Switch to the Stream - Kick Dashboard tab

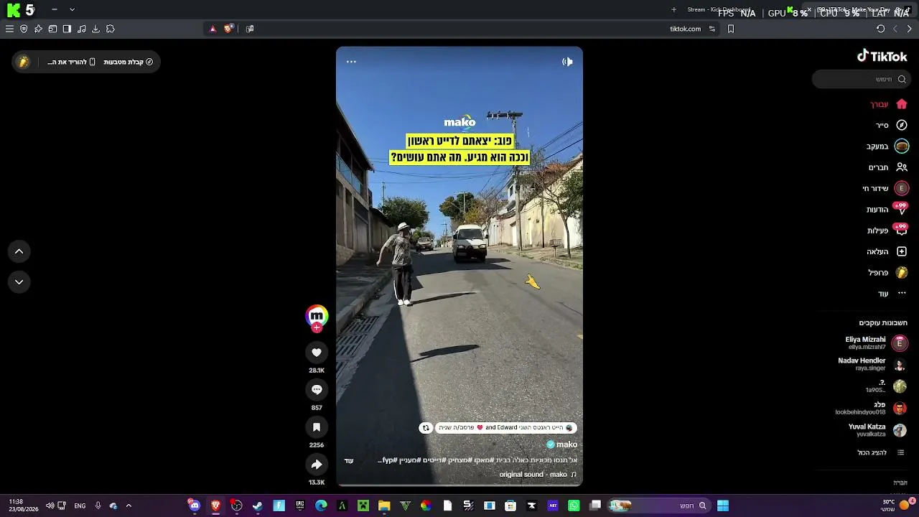[718, 9]
